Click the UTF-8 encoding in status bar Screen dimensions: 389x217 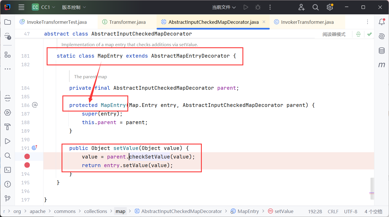pos(351,212)
